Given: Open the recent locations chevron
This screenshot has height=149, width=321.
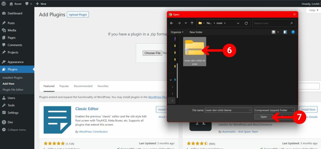Looking at the screenshot, I should tap(186, 23).
